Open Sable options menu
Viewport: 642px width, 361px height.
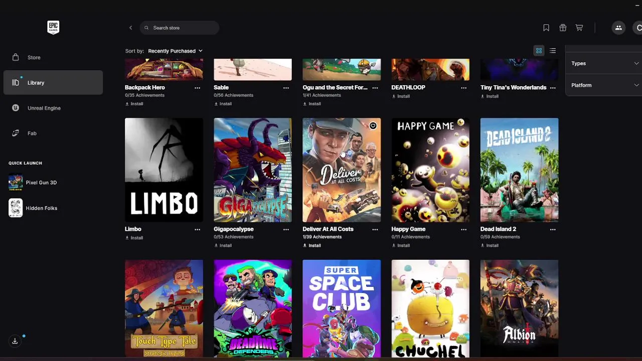286,88
